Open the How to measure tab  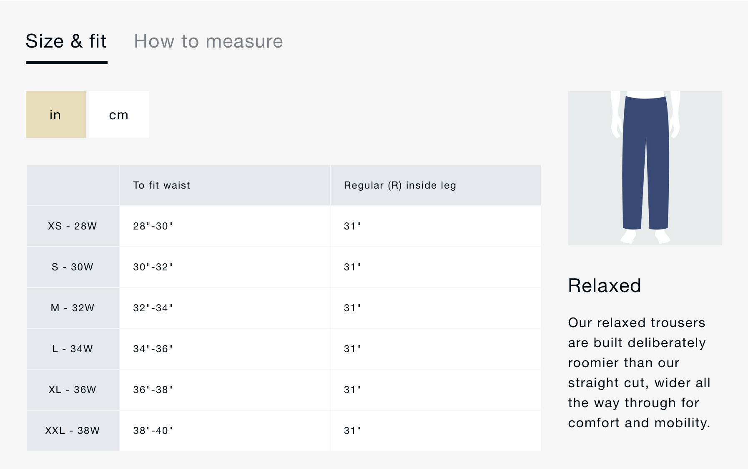pyautogui.click(x=208, y=42)
